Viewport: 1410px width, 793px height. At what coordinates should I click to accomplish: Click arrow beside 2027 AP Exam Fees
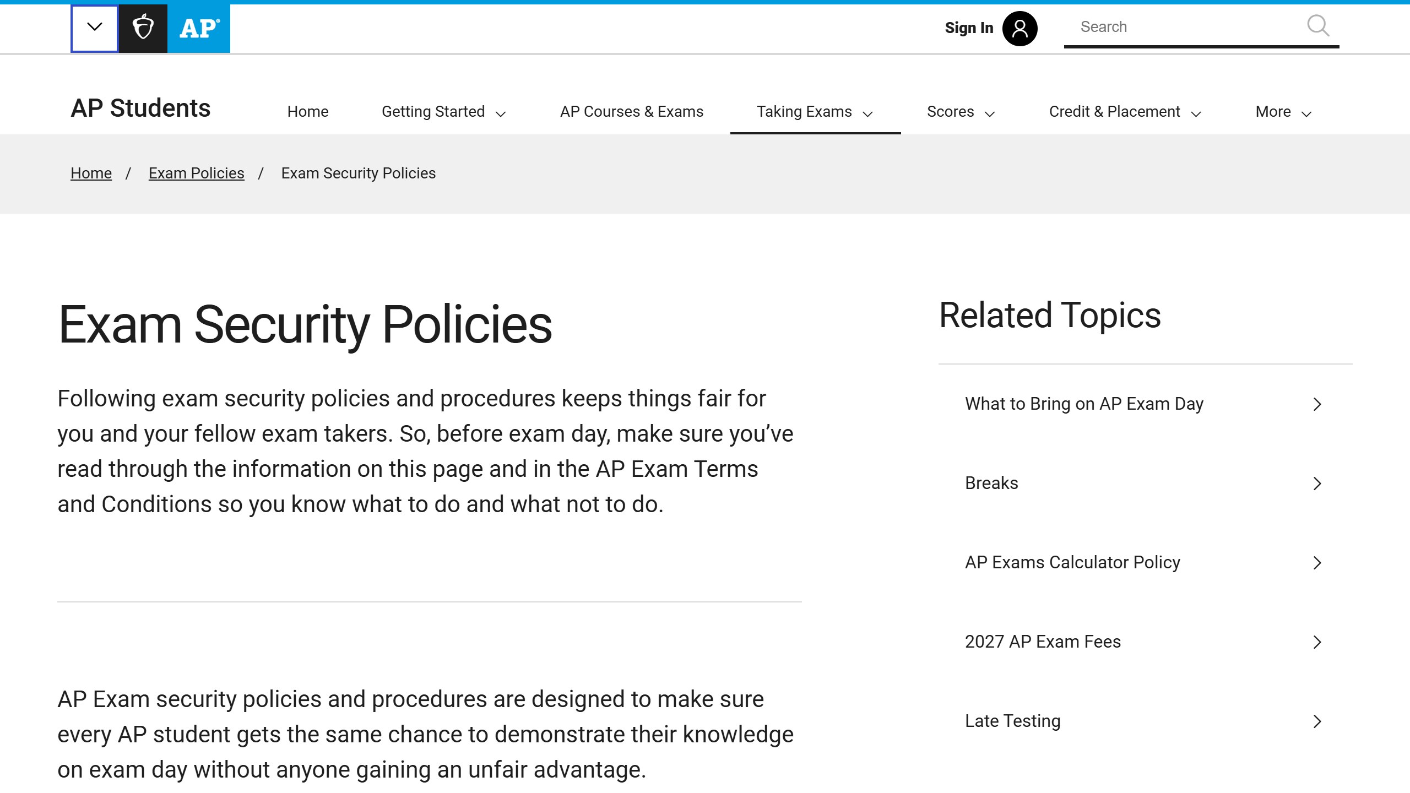tap(1317, 642)
